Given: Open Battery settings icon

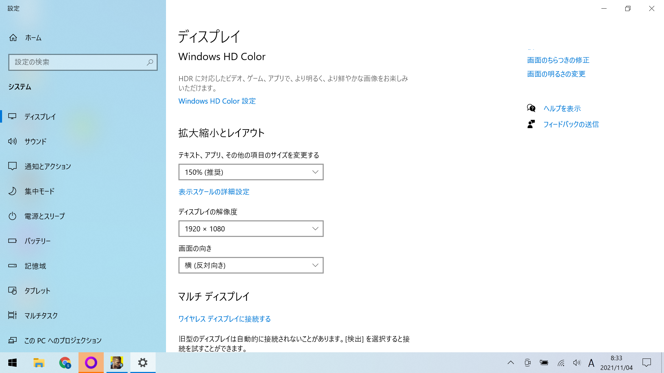Looking at the screenshot, I should pyautogui.click(x=12, y=241).
